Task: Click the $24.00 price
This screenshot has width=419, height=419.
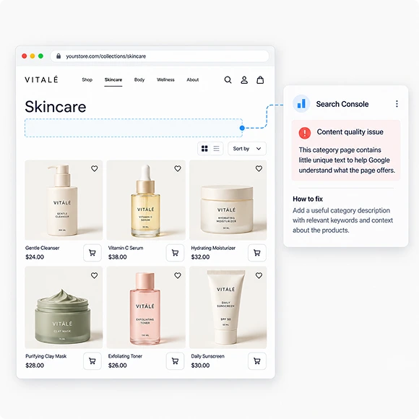Action: coord(35,257)
